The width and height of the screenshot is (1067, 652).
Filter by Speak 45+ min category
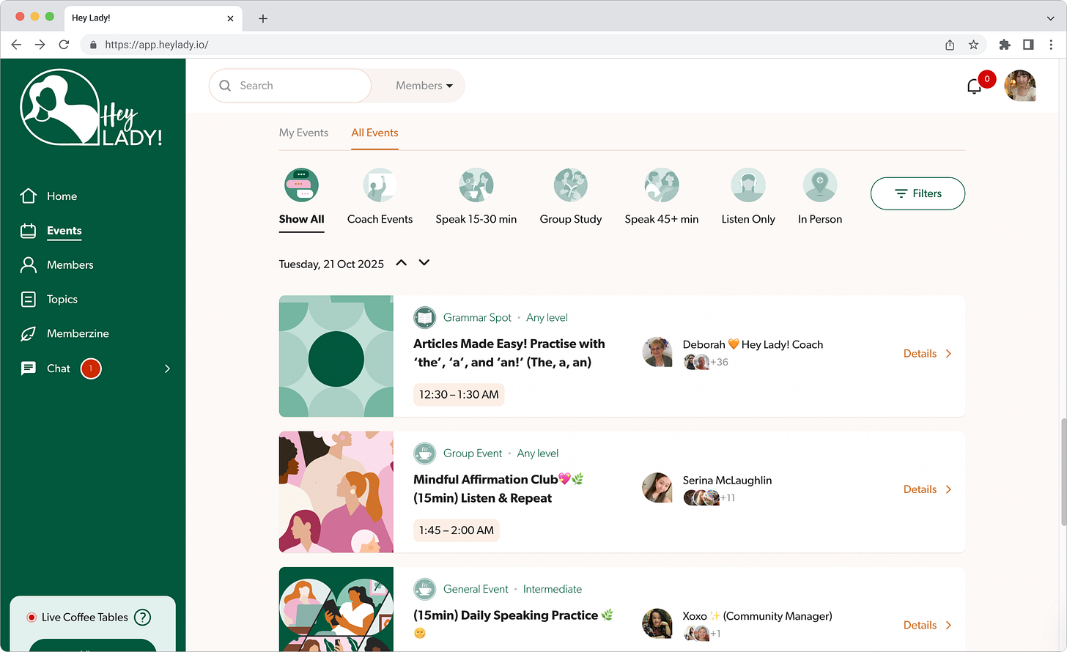click(x=662, y=196)
